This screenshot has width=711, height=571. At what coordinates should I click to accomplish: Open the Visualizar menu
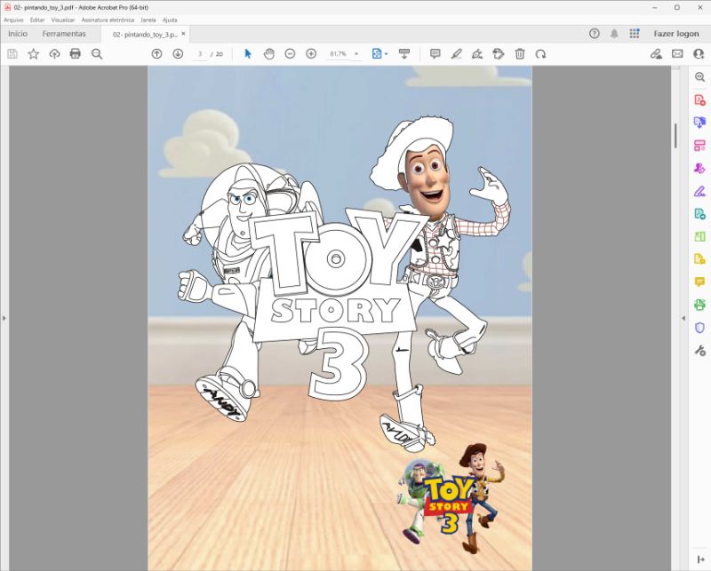point(63,20)
